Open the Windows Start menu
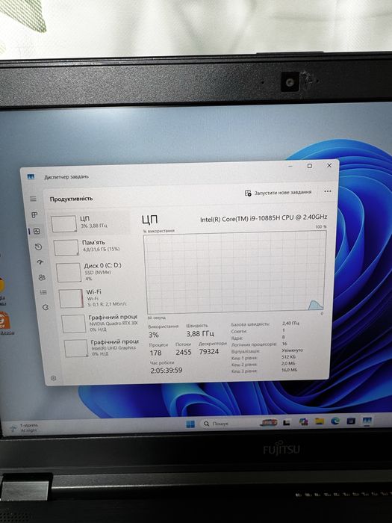Viewport: 392px width, 523px height. [190, 424]
